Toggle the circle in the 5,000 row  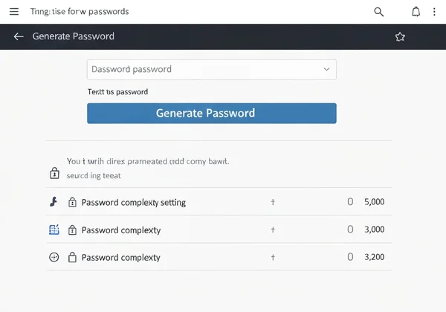pyautogui.click(x=350, y=202)
